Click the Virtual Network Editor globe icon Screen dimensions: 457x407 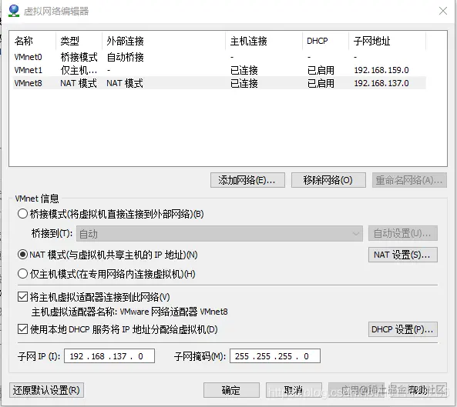pyautogui.click(x=14, y=11)
